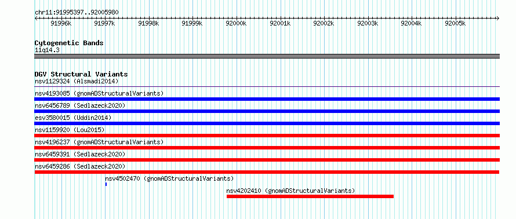The height and width of the screenshot is (219, 516).
Task: Click the blue bar of nsv6456789
Action: coord(267,111)
